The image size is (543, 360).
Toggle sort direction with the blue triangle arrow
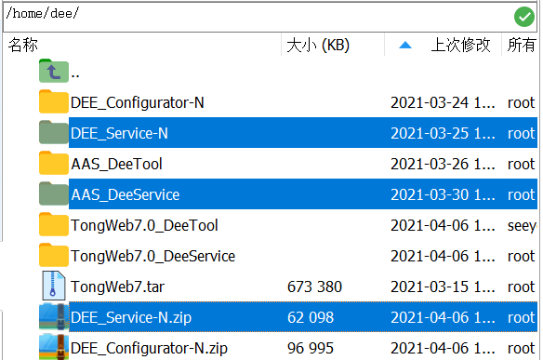click(405, 45)
